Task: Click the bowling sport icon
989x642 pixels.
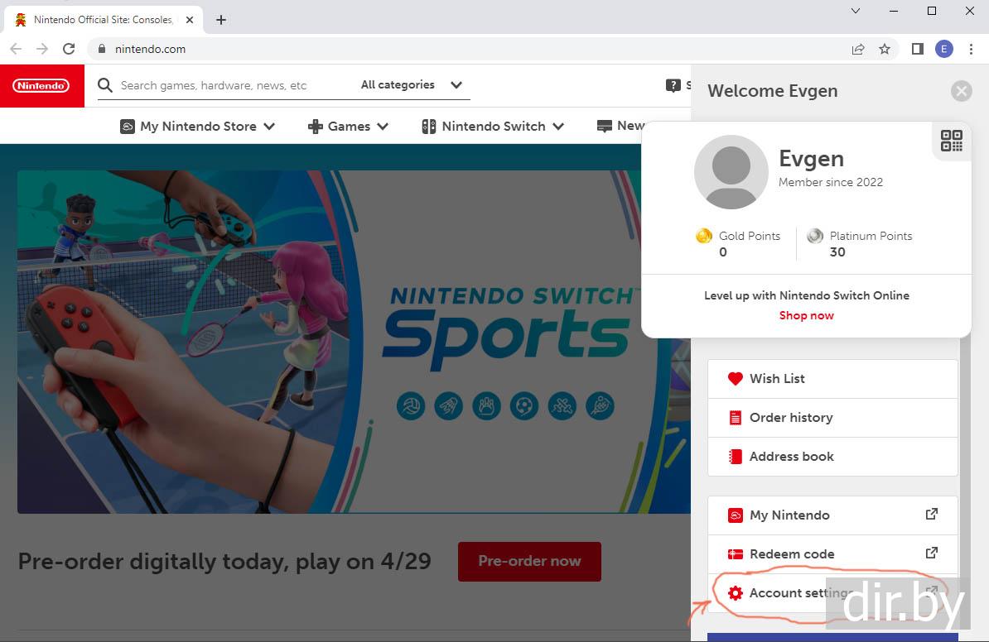Action: 486,406
